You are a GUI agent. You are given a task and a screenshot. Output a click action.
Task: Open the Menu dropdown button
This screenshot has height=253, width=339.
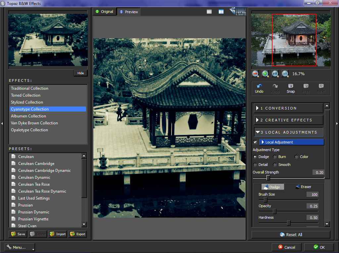click(x=20, y=247)
